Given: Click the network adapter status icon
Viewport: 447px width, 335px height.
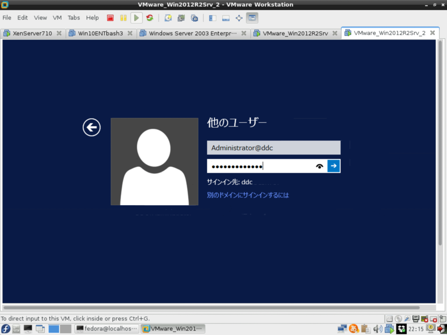Looking at the screenshot, I should (x=407, y=319).
